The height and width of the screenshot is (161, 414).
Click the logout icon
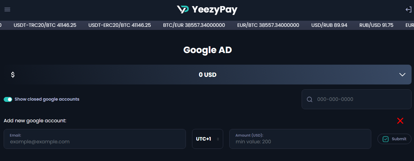[408, 10]
